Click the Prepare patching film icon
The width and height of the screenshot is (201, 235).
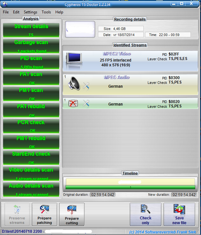(x=45, y=209)
